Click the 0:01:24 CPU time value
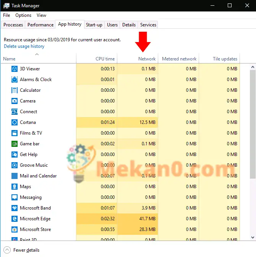 point(108,122)
